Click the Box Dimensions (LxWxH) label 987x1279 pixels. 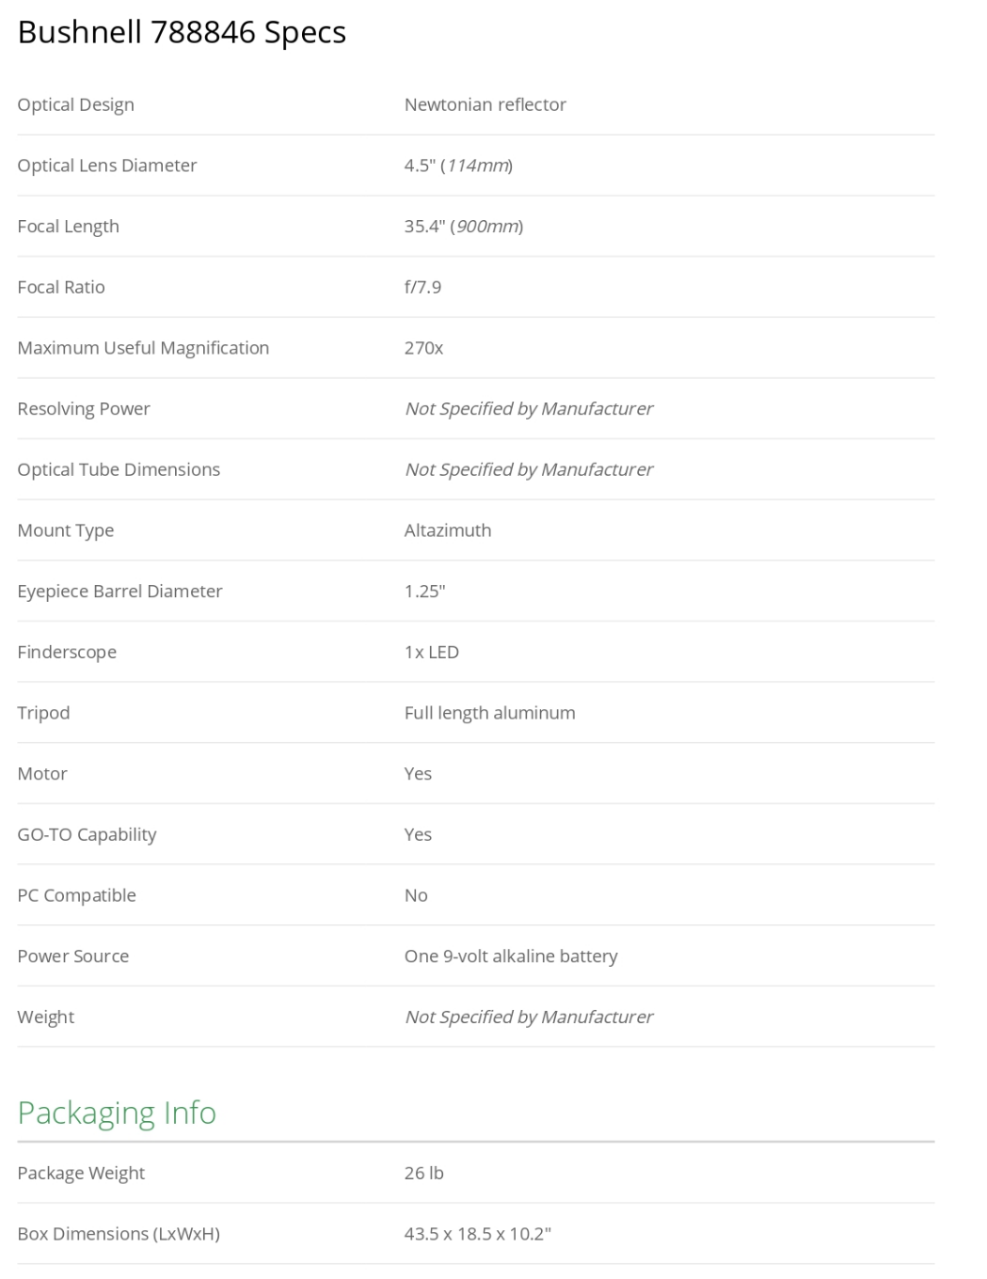[x=119, y=1234]
